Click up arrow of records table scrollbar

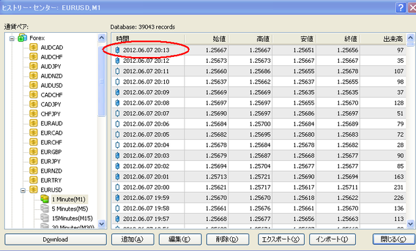[x=410, y=38]
